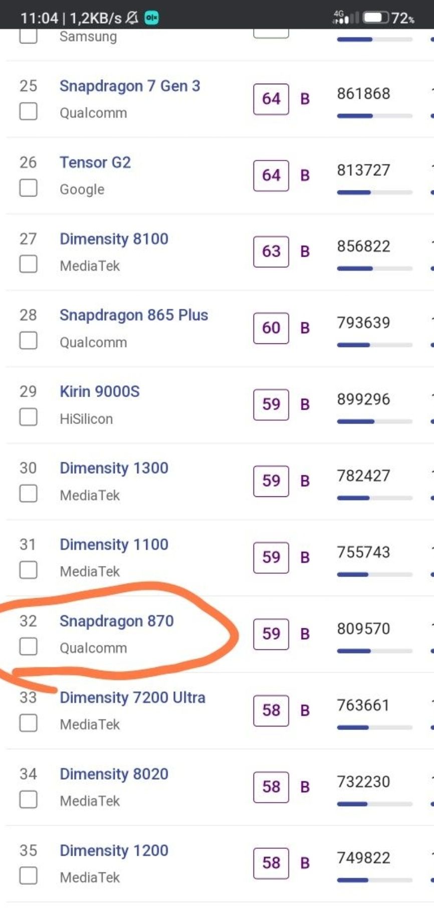
Task: Open the Dimensity 7200 Ultra link
Action: pyautogui.click(x=132, y=697)
